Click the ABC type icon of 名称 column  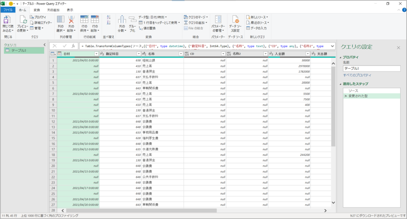(x=144, y=54)
